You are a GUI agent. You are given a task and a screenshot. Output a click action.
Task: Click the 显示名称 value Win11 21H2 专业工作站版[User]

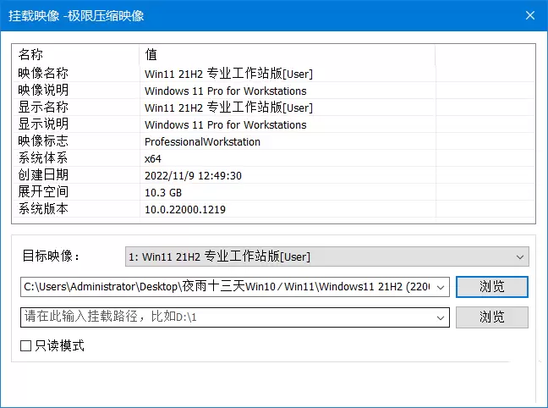point(228,108)
